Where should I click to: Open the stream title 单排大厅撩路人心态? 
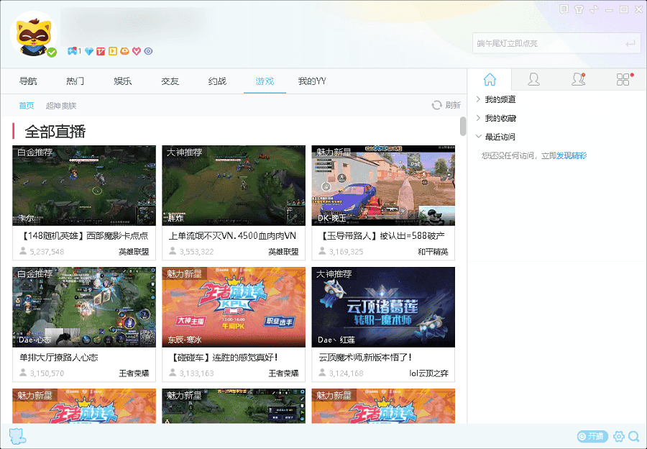point(59,358)
